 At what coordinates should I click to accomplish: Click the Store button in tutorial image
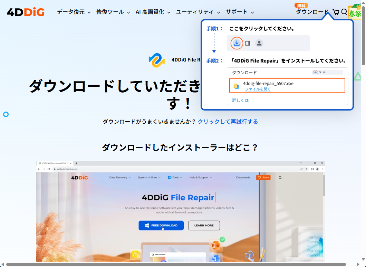click(263, 178)
